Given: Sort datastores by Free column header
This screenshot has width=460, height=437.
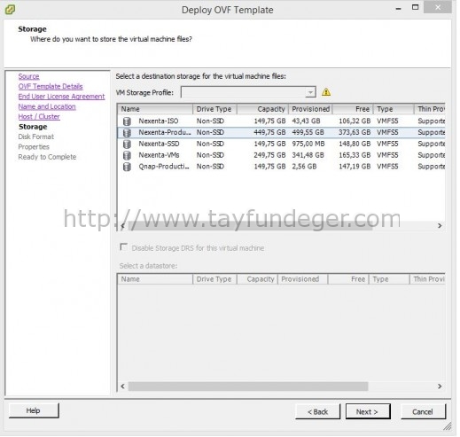Looking at the screenshot, I should click(354, 109).
